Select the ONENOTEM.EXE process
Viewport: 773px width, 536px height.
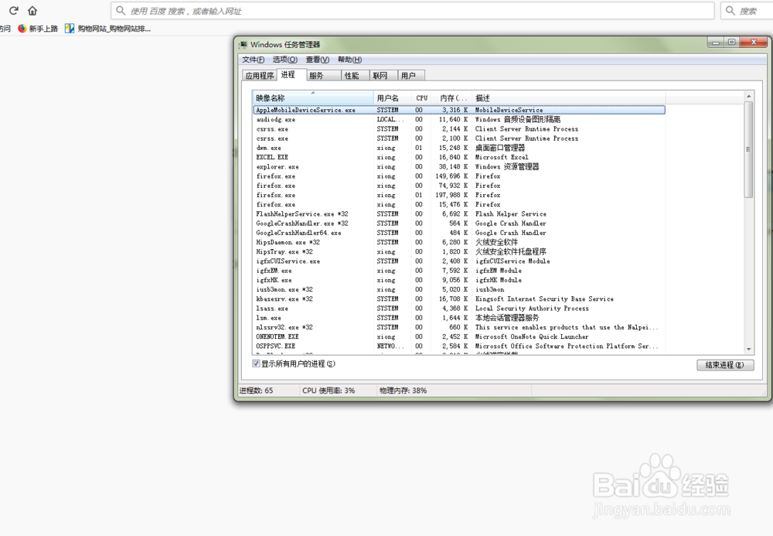click(x=459, y=336)
